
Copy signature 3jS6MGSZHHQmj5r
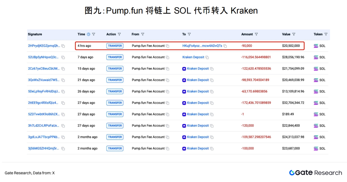click(63, 148)
